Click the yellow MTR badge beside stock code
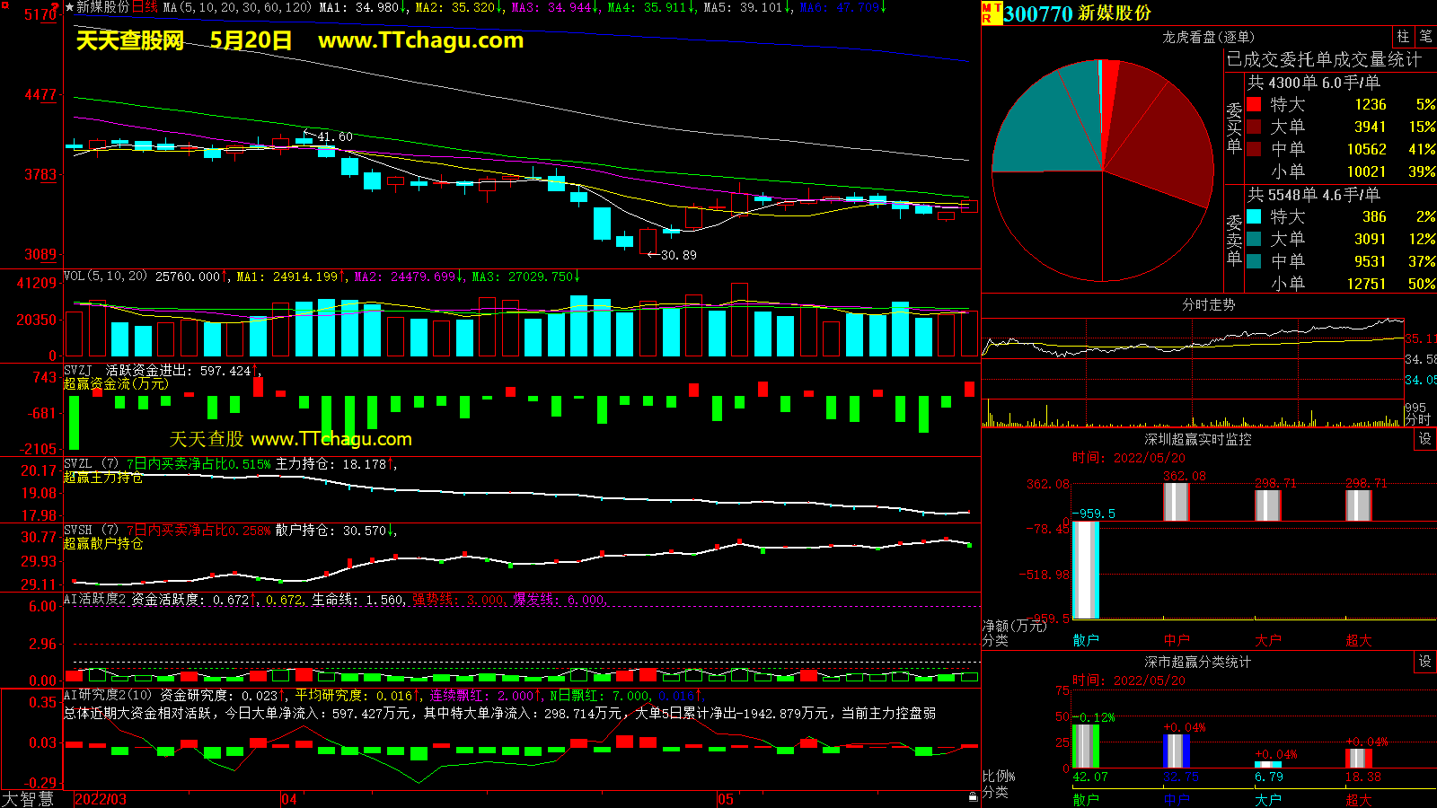This screenshot has height=808, width=1437. pos(992,13)
